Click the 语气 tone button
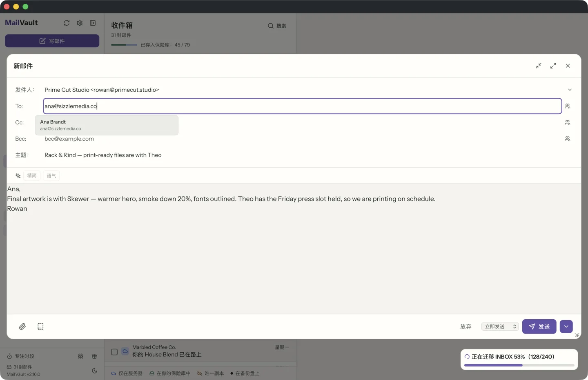The image size is (588, 380). 51,176
